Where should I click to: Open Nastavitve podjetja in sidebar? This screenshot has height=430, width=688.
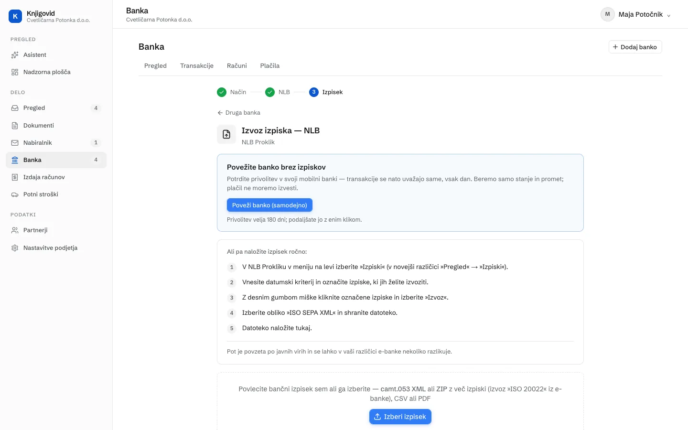56,248
